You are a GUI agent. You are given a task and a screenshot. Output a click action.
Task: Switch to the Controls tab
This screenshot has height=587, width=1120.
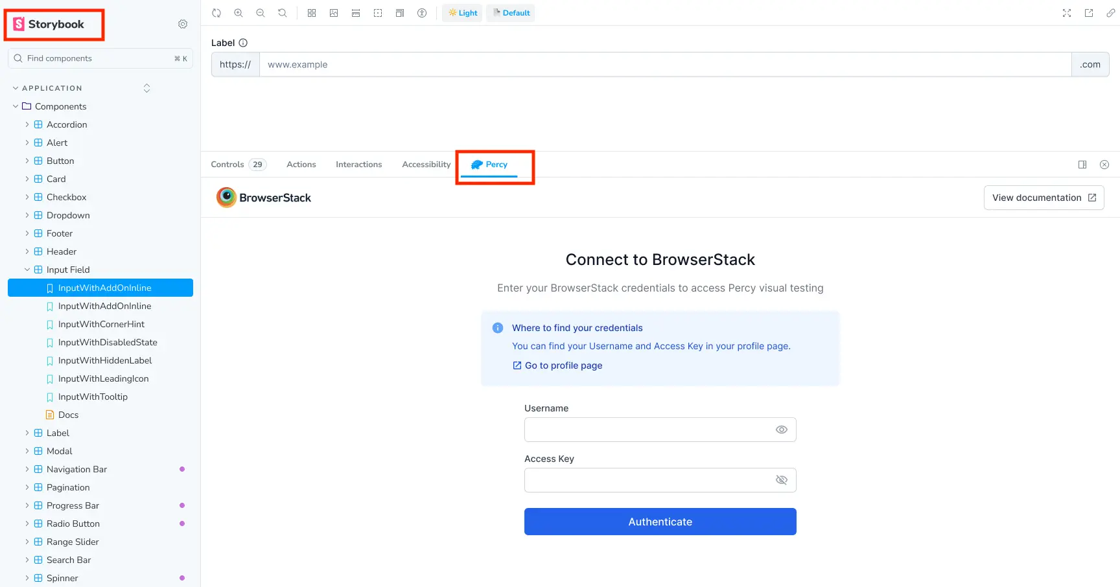pos(227,165)
